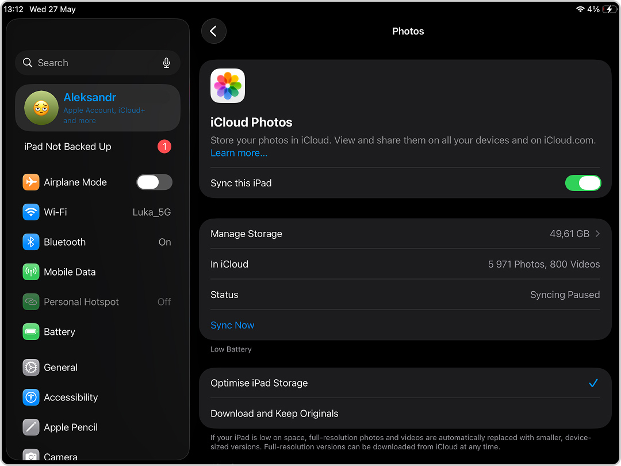621x466 pixels.
Task: Select Download and Keep Originals
Action: pos(405,413)
